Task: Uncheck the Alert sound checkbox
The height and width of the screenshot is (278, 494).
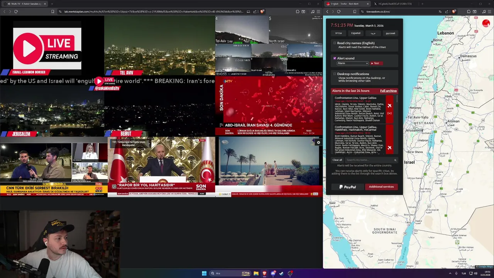Action: (x=335, y=58)
